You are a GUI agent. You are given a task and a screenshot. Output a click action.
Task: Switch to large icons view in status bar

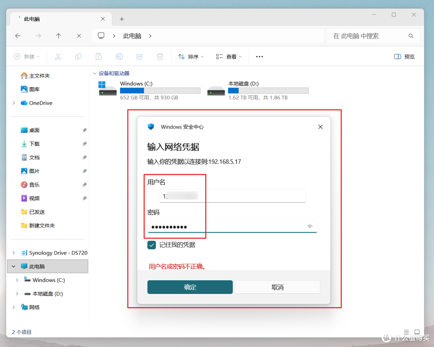(x=417, y=332)
